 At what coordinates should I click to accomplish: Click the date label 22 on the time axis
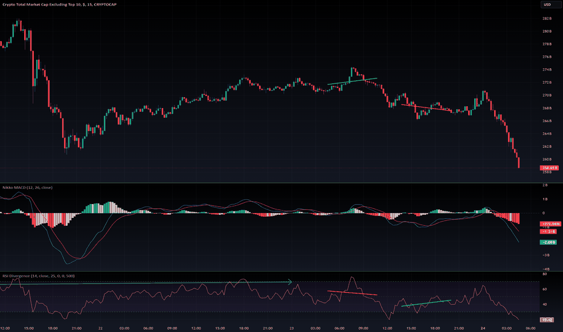coord(100,328)
